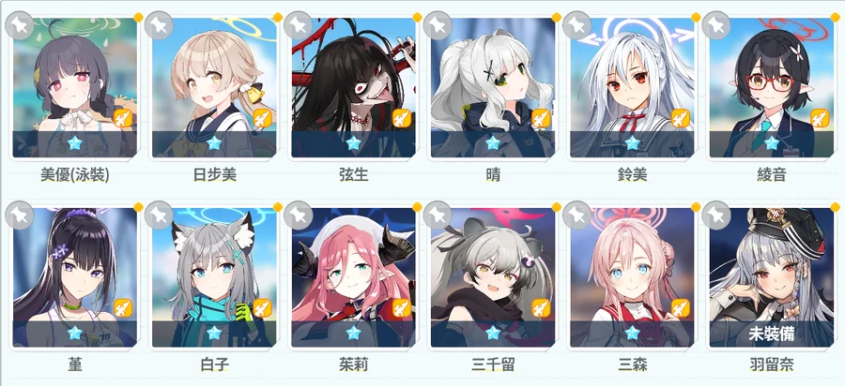Viewport: 845px width, 386px height.
Task: Pin the 羽留奈 character card
Action: [716, 215]
